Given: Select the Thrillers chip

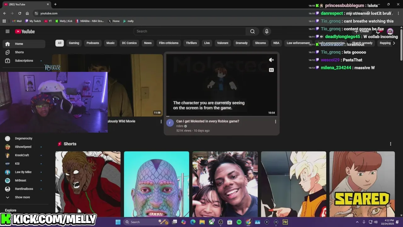Looking at the screenshot, I should (191, 43).
